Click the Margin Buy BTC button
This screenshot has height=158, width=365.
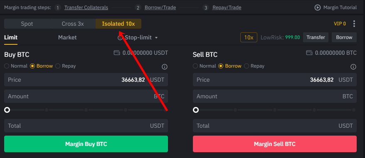[86, 144]
